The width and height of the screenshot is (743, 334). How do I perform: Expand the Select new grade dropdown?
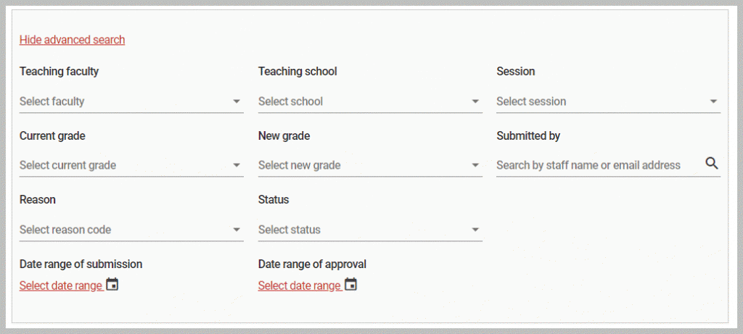click(x=370, y=166)
